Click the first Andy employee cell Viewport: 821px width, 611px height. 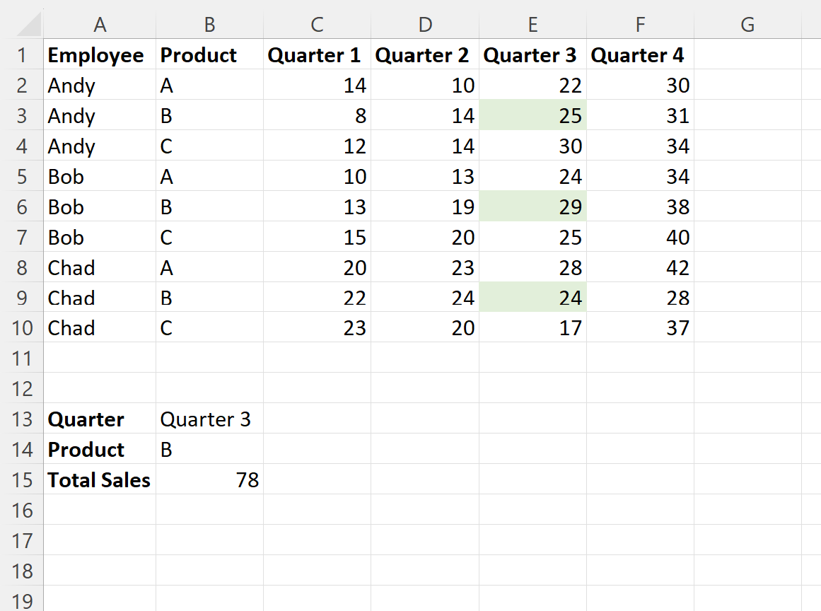click(100, 85)
